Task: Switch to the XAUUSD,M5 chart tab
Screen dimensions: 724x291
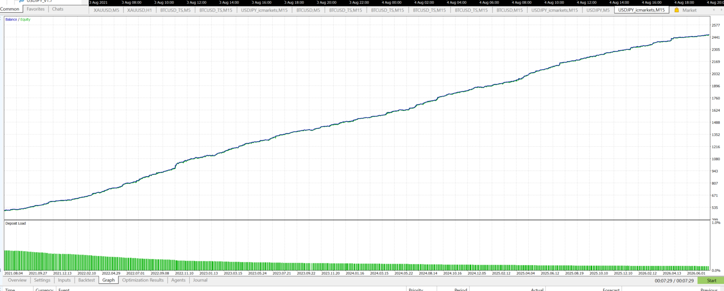Action: point(106,10)
